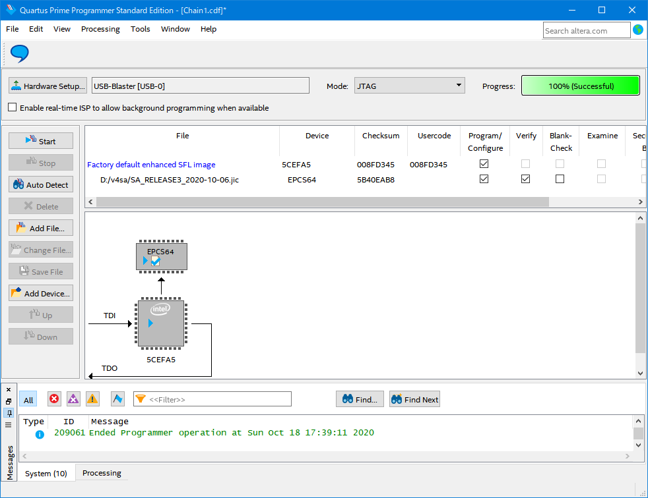Click the file table horizontal scrollbar

pyautogui.click(x=322, y=202)
